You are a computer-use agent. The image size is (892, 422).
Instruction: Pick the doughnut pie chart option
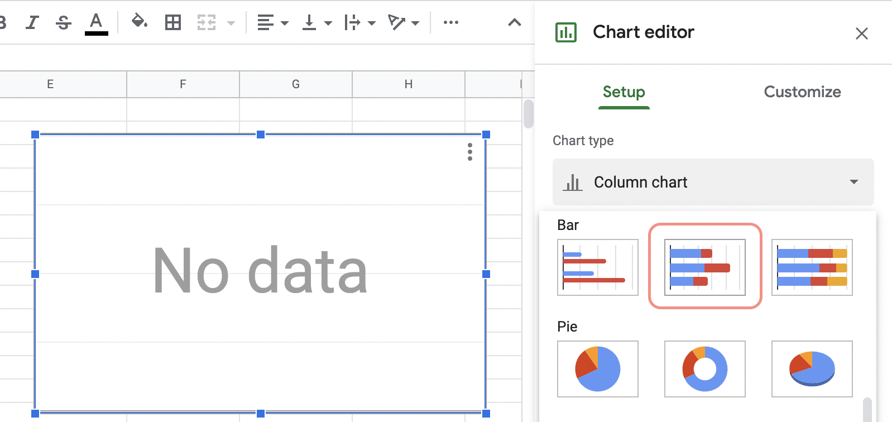coord(705,369)
